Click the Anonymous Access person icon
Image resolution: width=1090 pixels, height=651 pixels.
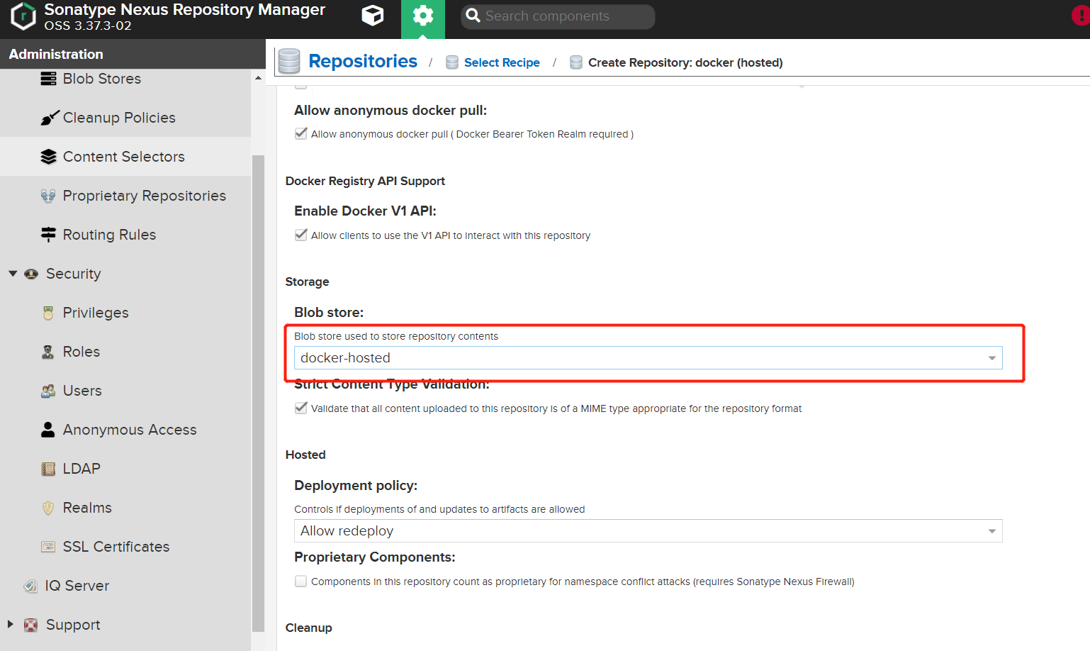[48, 430]
